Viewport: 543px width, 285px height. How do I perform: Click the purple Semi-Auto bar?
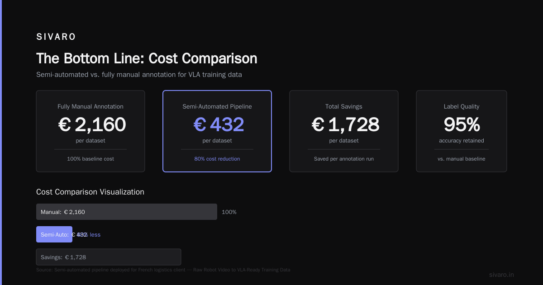coord(54,234)
